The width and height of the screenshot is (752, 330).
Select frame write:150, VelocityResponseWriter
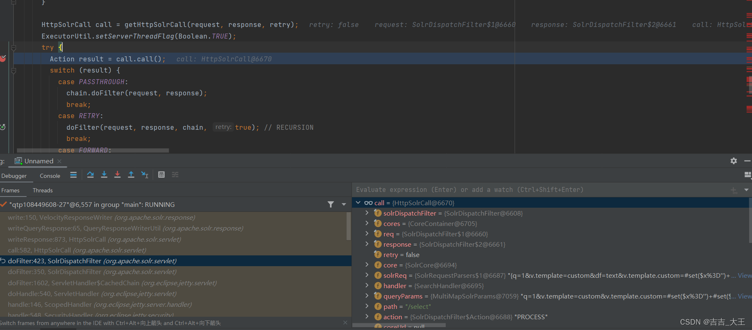coord(101,217)
